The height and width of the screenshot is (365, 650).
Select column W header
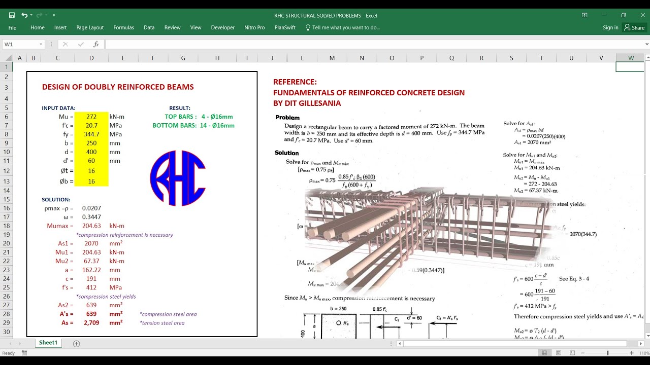(631, 58)
